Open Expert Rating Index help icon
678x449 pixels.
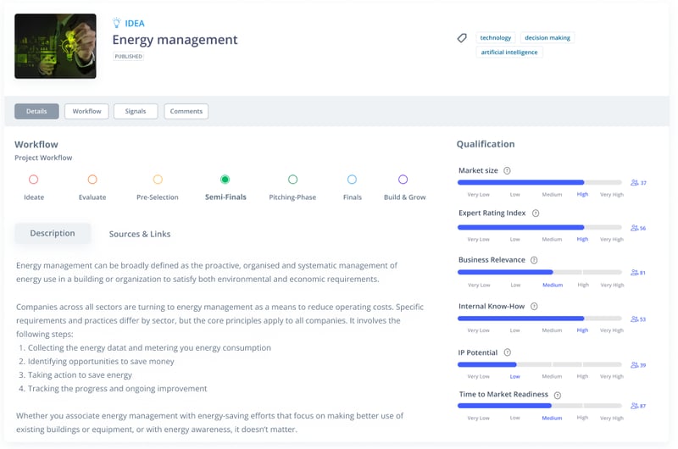pyautogui.click(x=536, y=213)
